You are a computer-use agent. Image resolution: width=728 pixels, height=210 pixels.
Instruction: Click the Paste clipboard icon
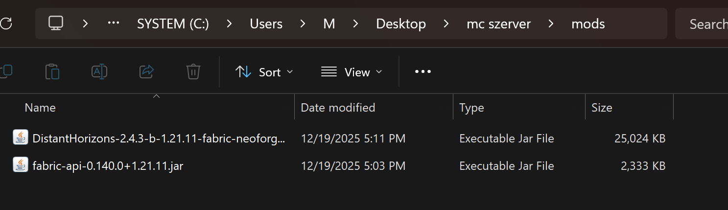click(52, 72)
